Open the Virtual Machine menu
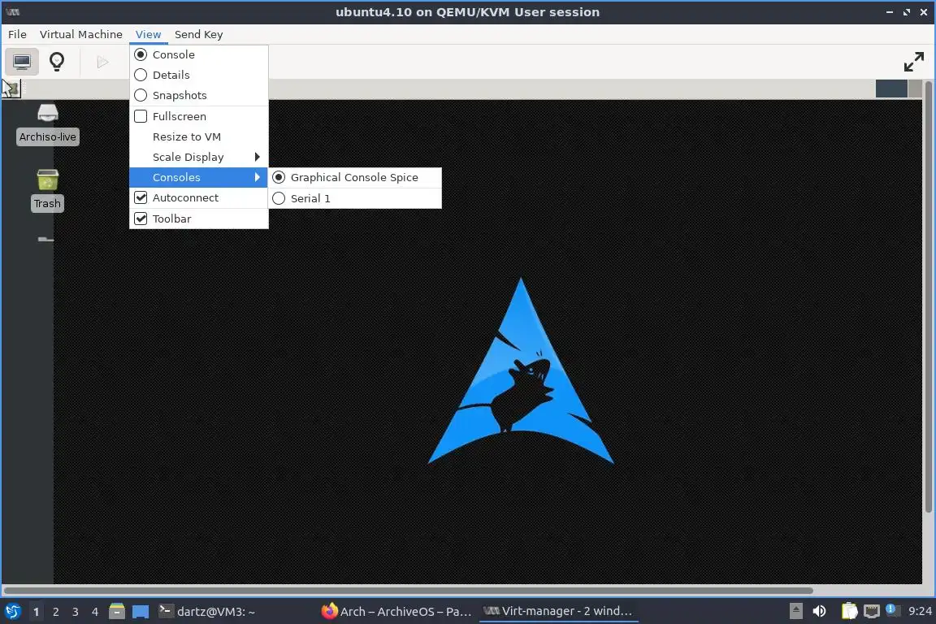 (80, 34)
